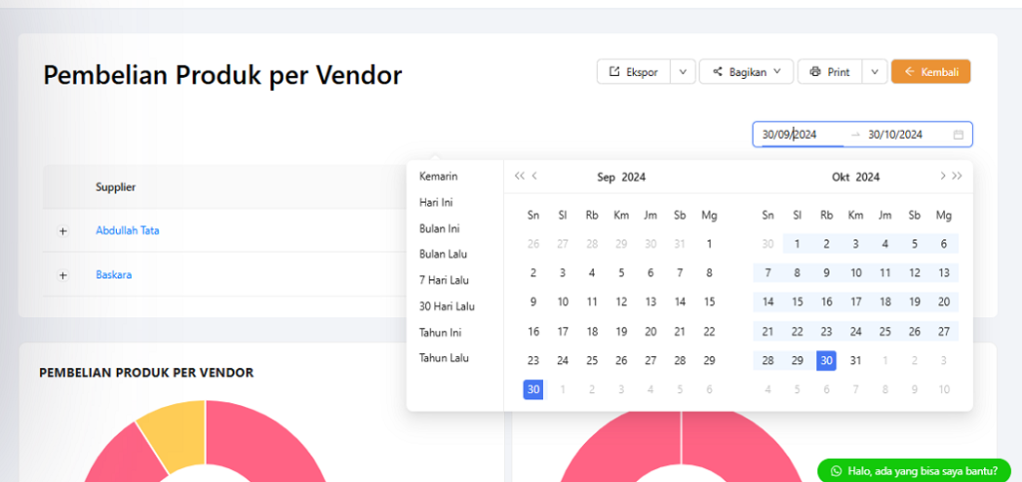Select the Bulan Ini preset
The height and width of the screenshot is (482, 1022).
(x=439, y=229)
